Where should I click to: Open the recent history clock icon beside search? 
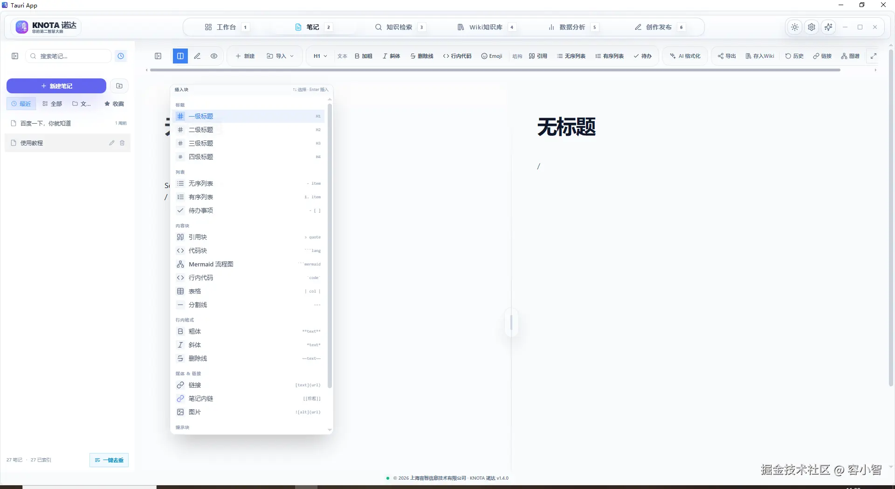121,56
